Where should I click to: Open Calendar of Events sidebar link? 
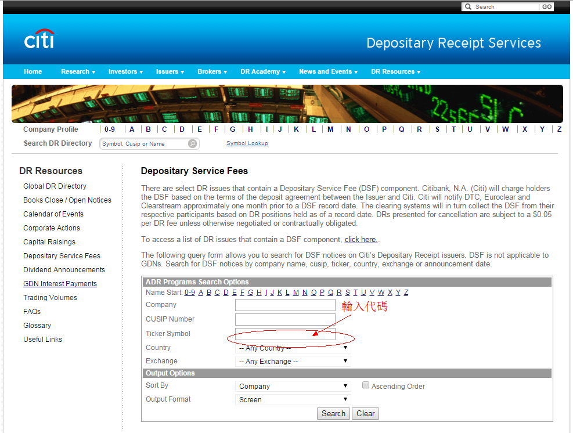53,214
